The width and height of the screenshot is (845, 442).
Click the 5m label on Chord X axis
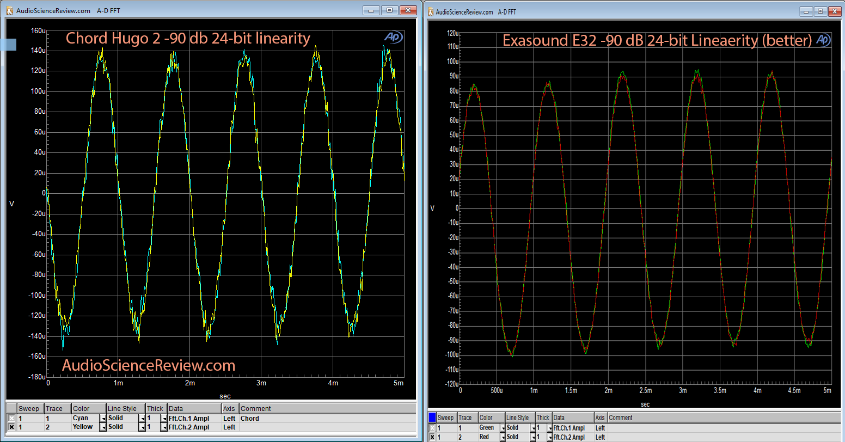(399, 383)
